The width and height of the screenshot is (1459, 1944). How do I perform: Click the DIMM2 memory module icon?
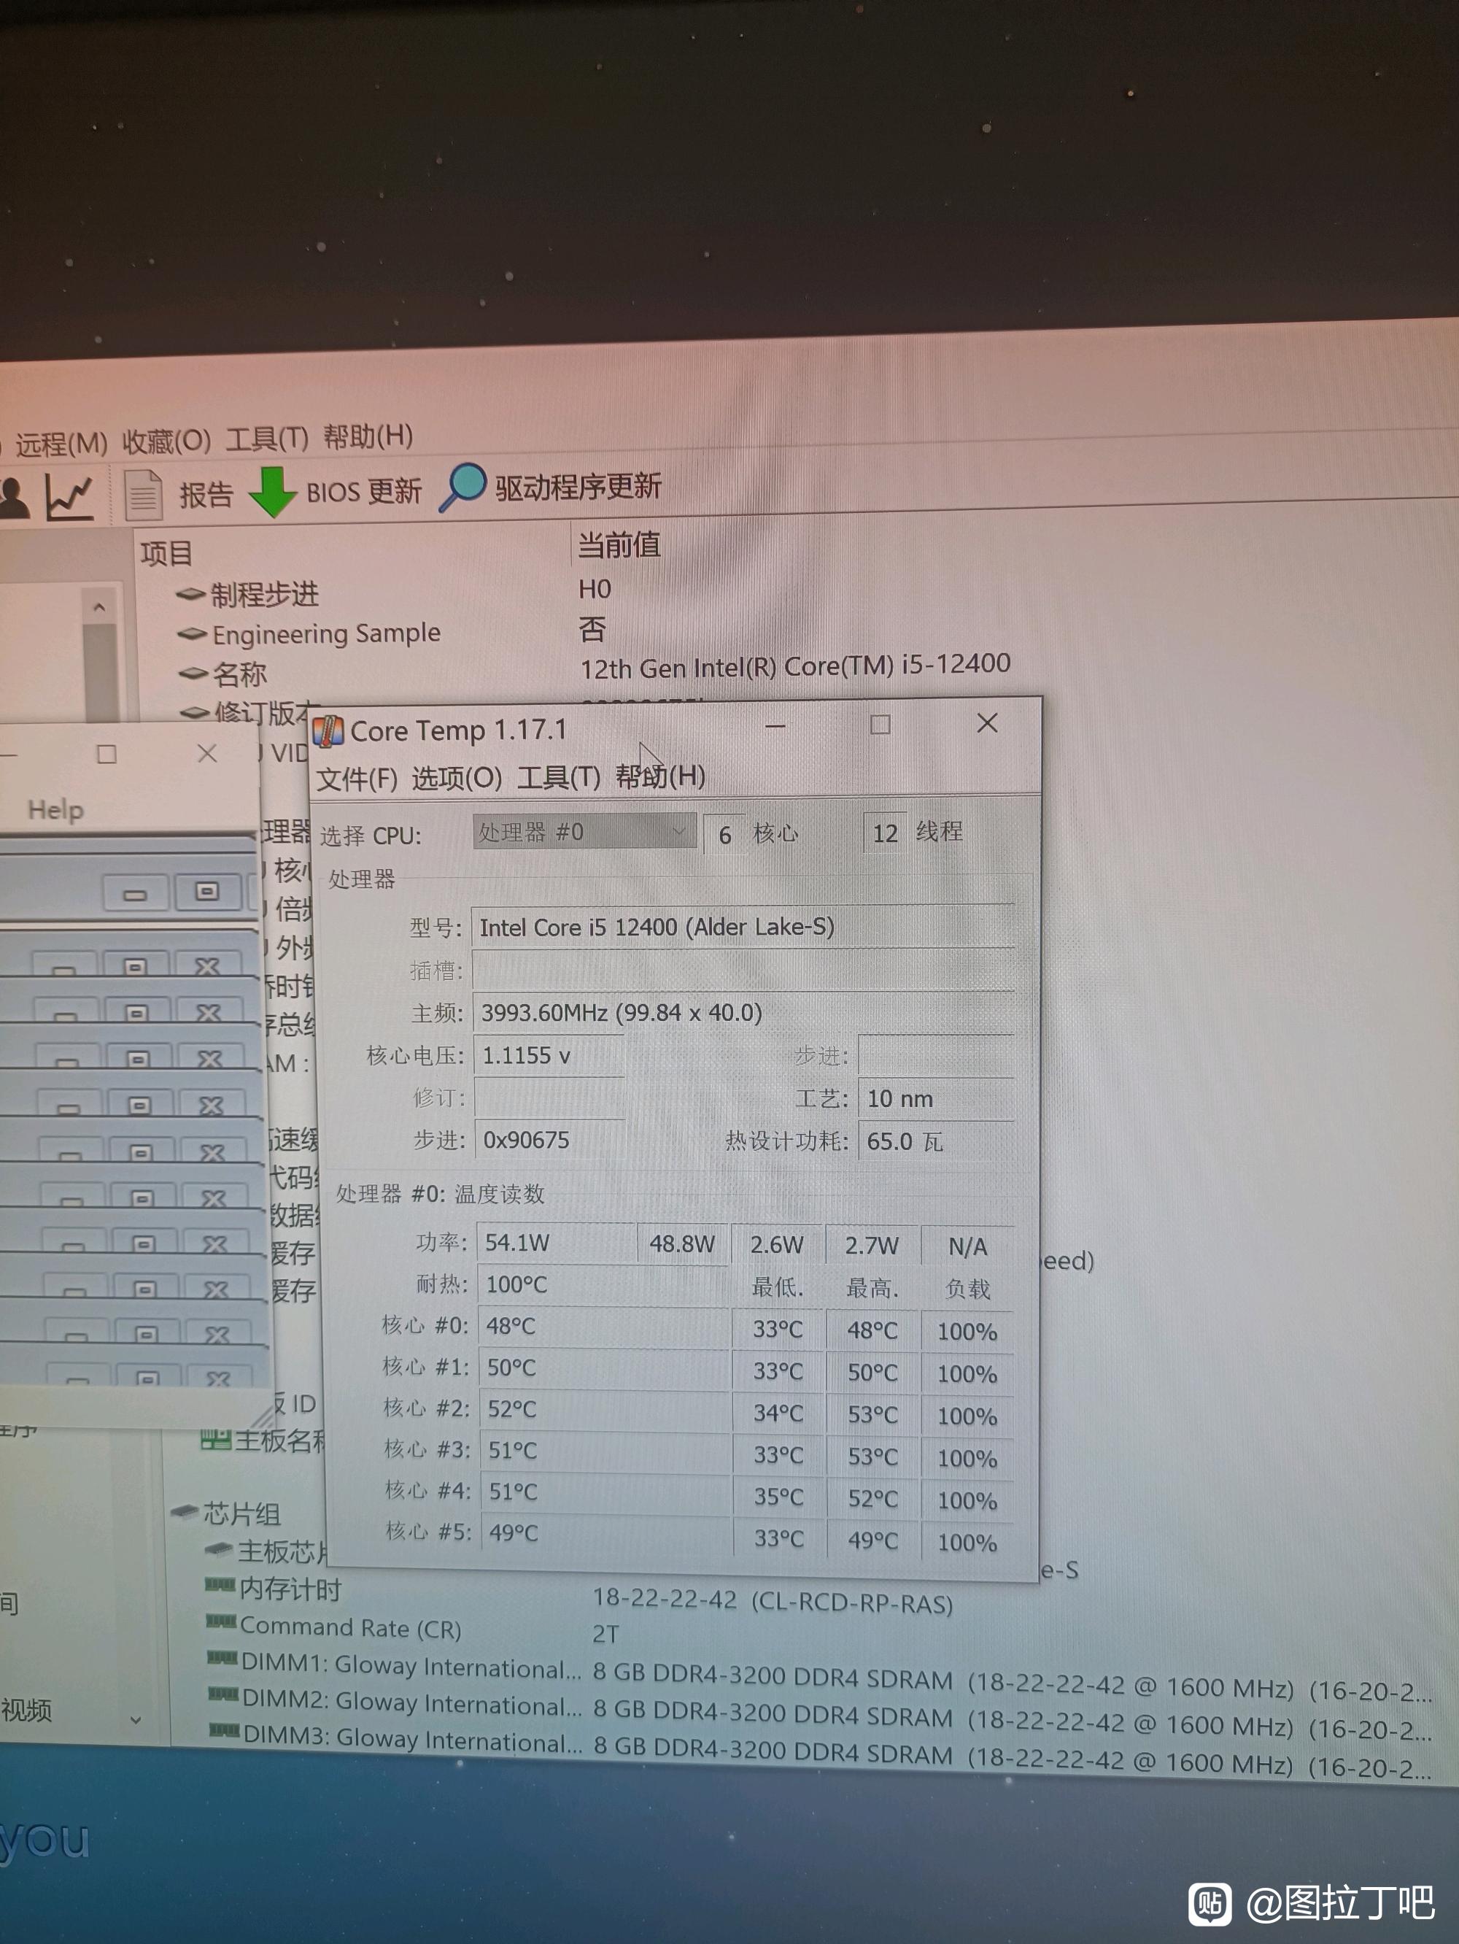(223, 1694)
